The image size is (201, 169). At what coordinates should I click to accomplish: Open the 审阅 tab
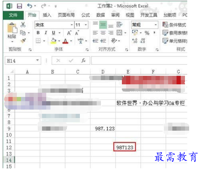coord(115,15)
